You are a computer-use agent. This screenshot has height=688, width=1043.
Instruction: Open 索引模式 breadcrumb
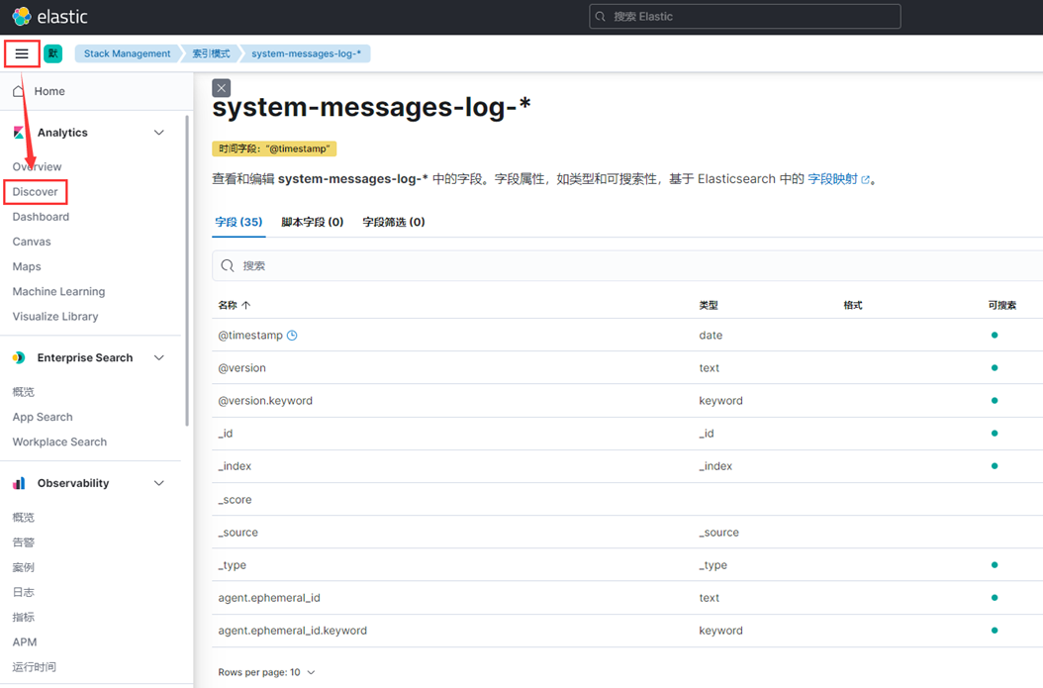(x=211, y=53)
